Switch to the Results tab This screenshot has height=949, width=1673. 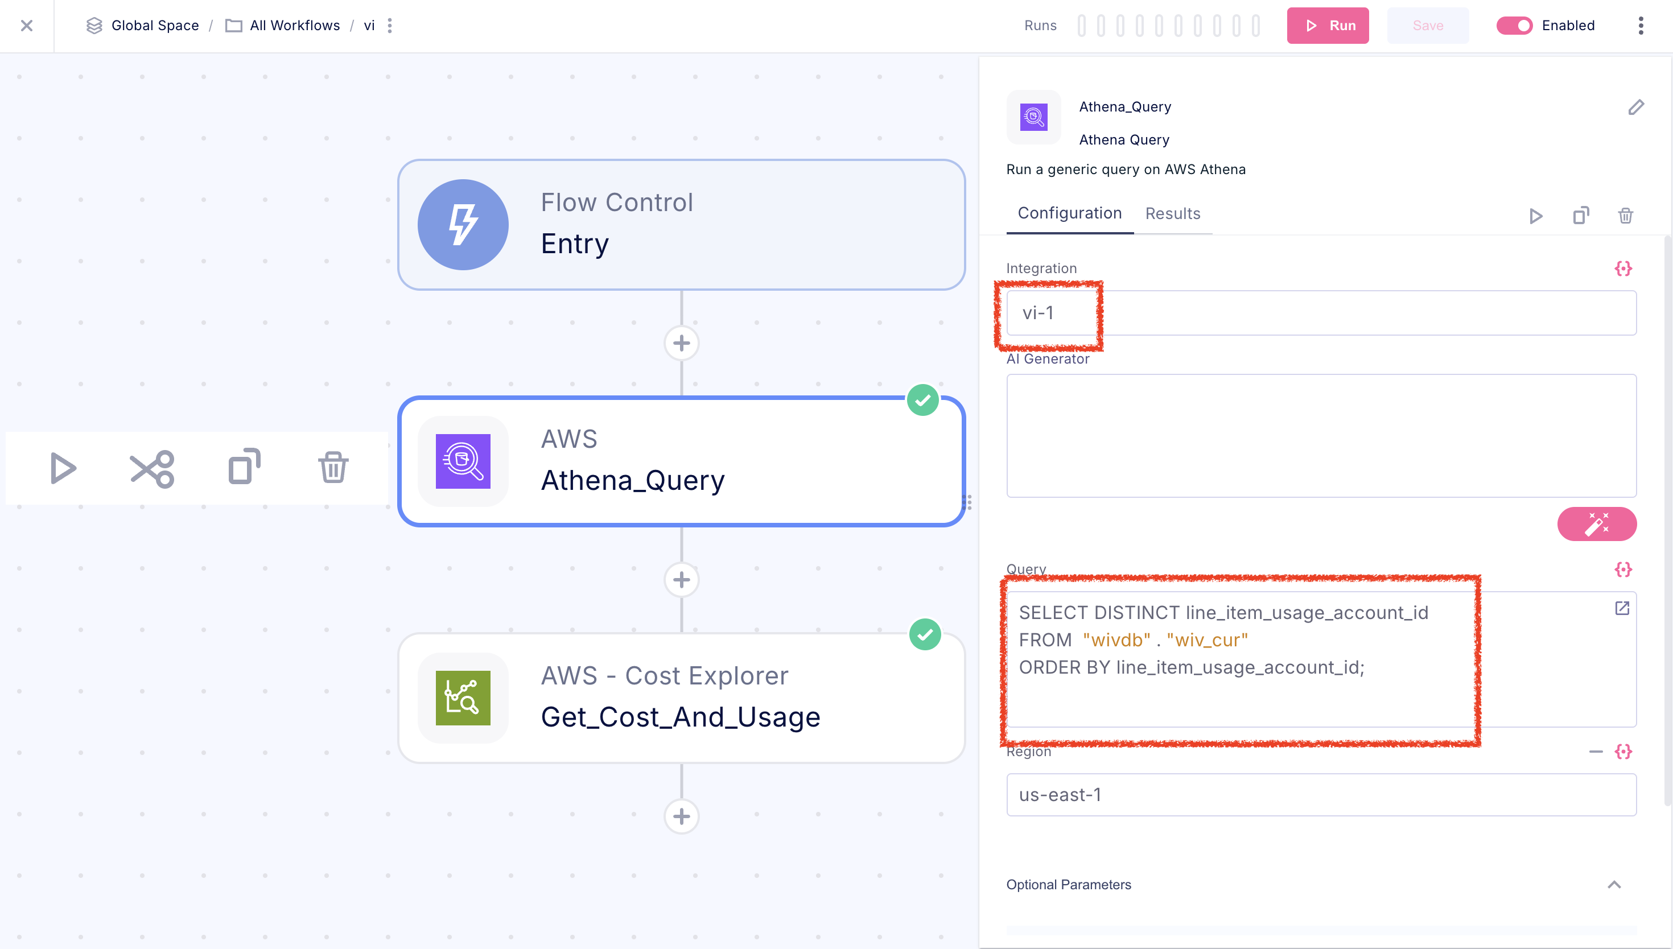(x=1172, y=214)
